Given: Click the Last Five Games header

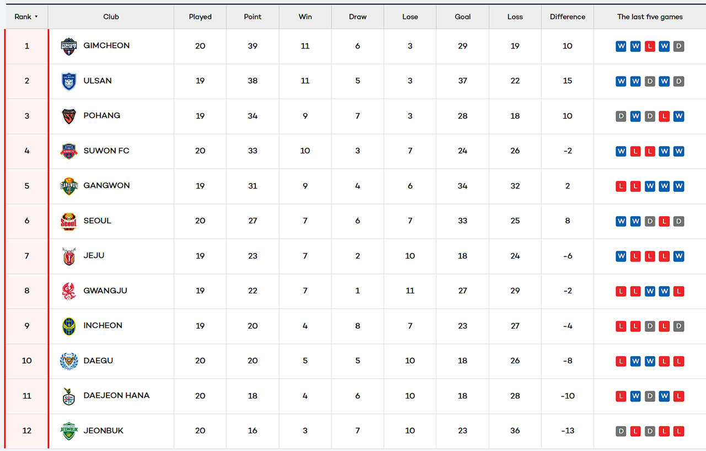Looking at the screenshot, I should click(x=650, y=17).
